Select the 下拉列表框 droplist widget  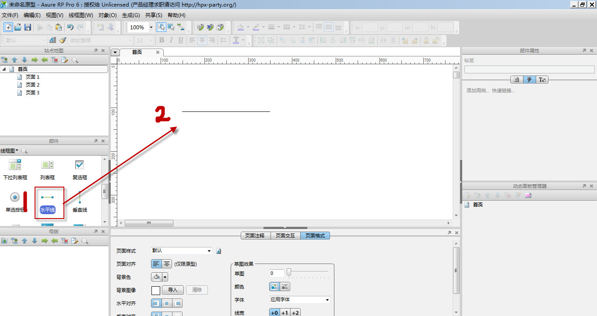coord(15,170)
